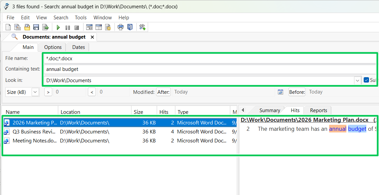Image resolution: width=379 pixels, height=195 pixels.
Task: Click the Containing text input field
Action: (210, 69)
